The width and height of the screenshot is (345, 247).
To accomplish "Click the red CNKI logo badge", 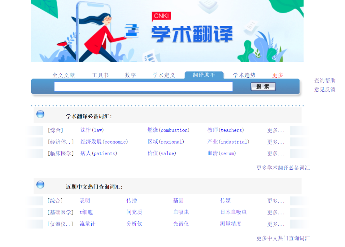I will (x=161, y=16).
